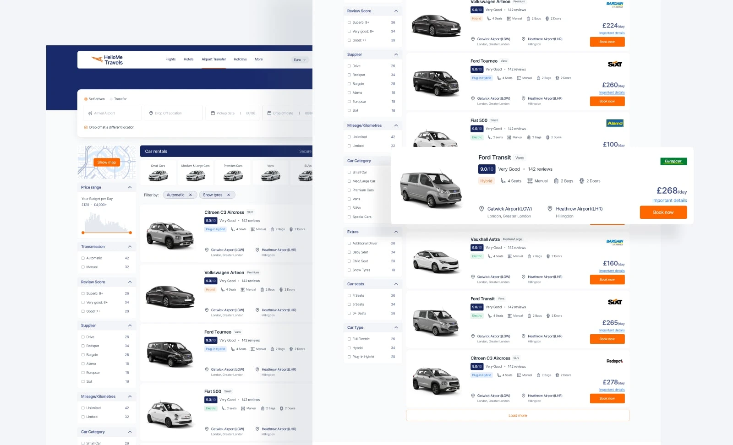This screenshot has height=445, width=733.
Task: Open Important details under the £278 price
Action: [612, 390]
